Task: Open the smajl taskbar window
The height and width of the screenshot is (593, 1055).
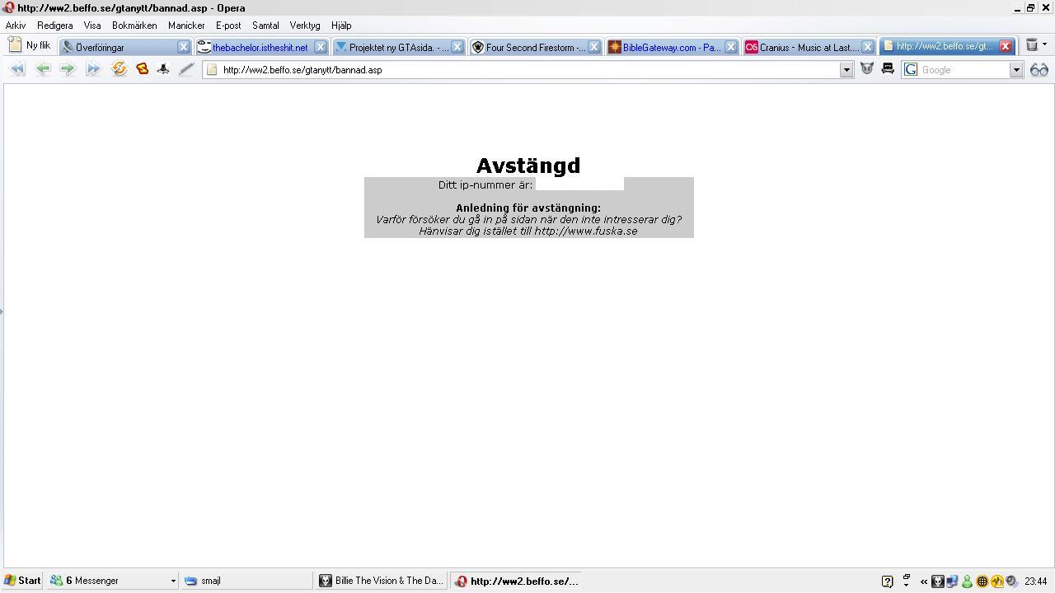Action: coord(246,581)
